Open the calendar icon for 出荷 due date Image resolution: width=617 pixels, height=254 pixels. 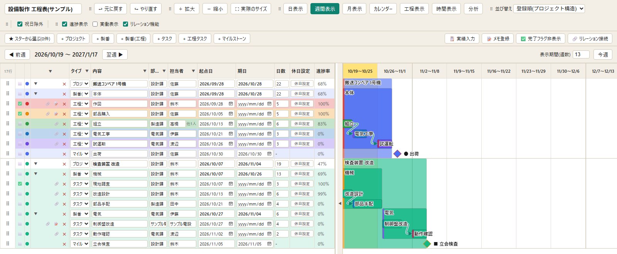269,154
